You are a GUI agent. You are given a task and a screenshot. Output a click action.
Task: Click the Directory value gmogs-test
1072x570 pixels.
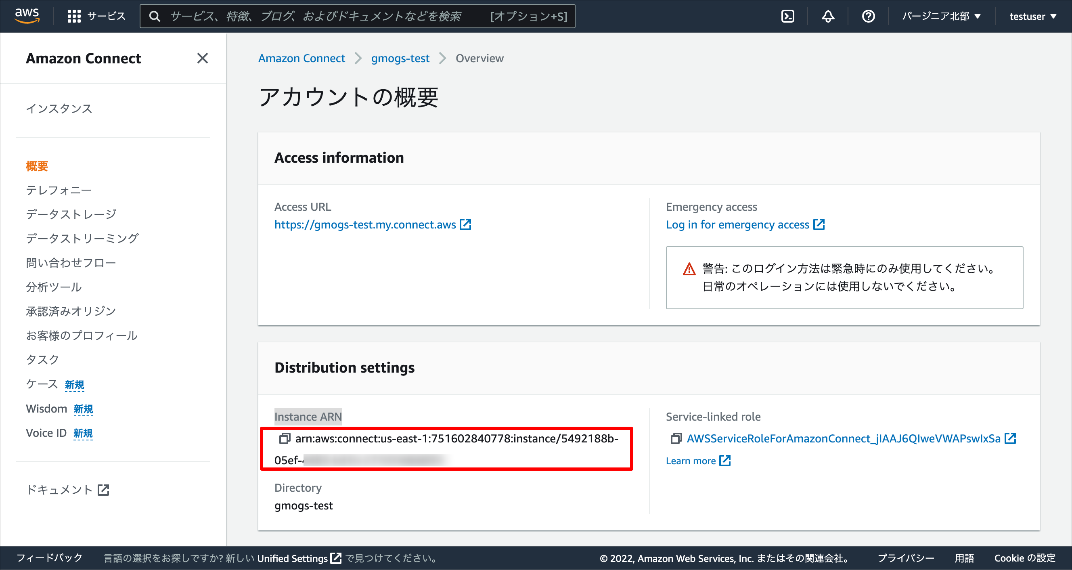pyautogui.click(x=304, y=505)
